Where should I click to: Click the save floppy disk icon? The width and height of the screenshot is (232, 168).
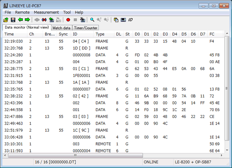pos(13,20)
